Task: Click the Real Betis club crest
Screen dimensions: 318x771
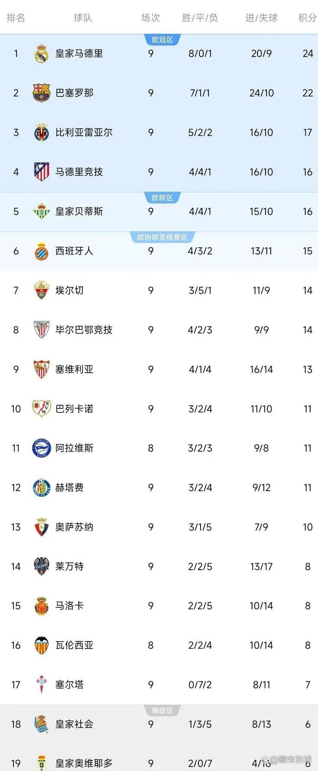Action: click(42, 211)
